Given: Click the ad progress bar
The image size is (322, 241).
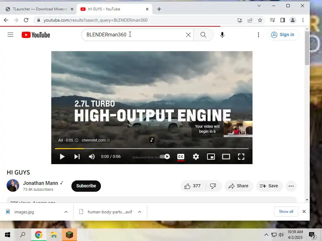Looking at the screenshot, I should (152, 148).
